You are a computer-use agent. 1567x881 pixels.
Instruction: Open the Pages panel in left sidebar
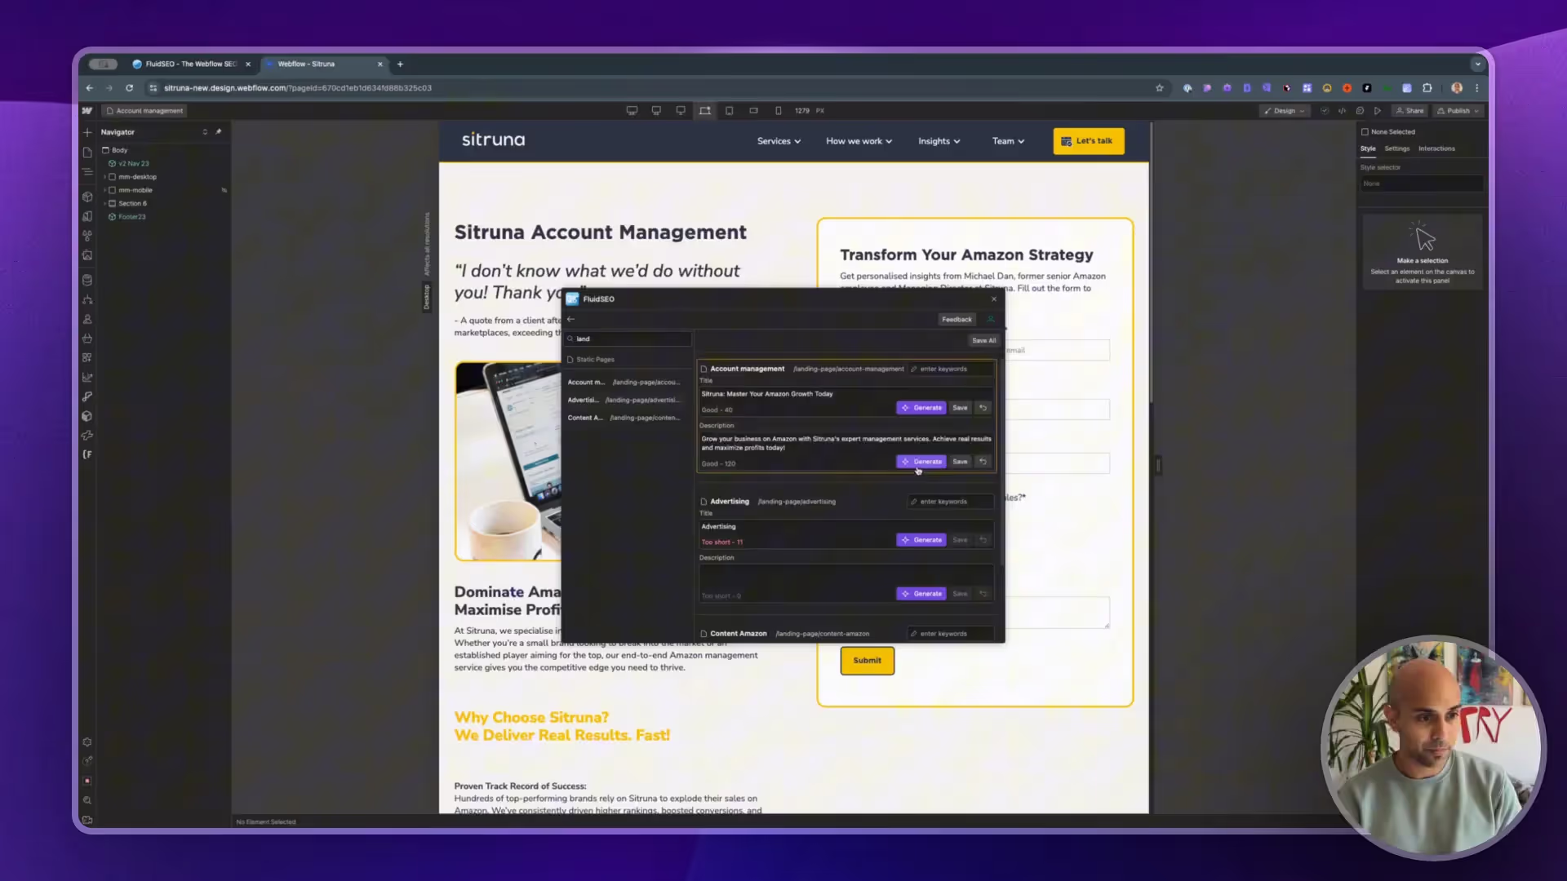pyautogui.click(x=87, y=153)
